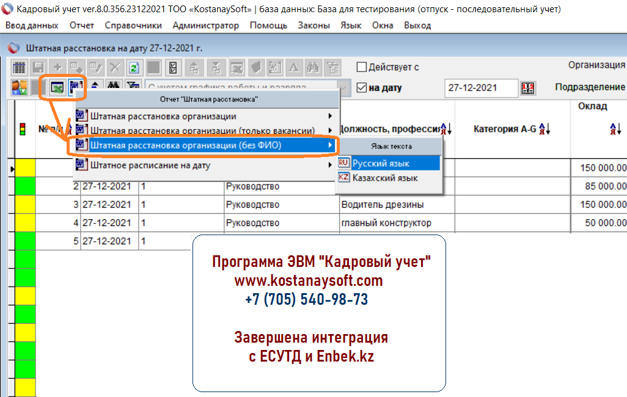Click the funnel filter icon in second row
The height and width of the screenshot is (397, 627).
[x=133, y=85]
